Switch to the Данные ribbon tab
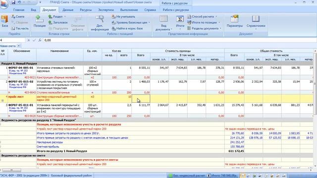Viewport: 317px width, 178px height. [x=68, y=10]
